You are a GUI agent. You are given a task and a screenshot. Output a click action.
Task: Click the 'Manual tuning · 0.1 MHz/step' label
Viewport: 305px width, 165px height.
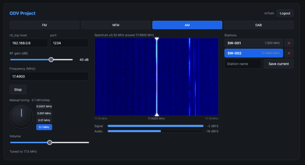(29, 100)
